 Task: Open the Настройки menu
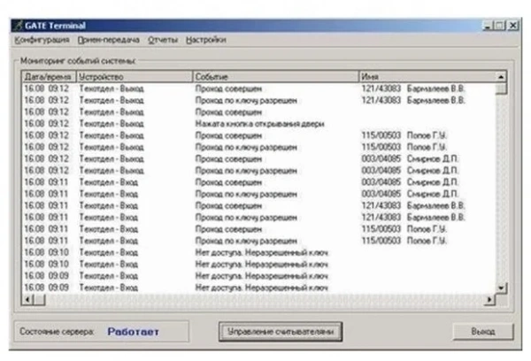click(x=206, y=40)
